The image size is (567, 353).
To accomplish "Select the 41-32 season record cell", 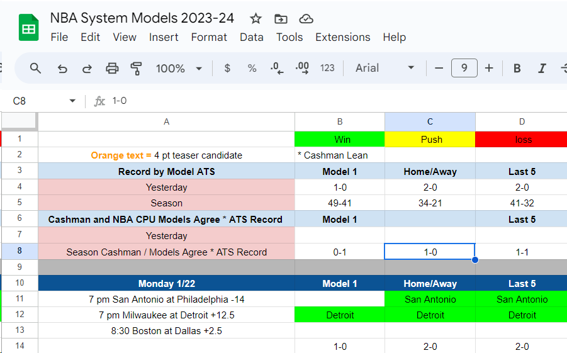I will [x=522, y=203].
